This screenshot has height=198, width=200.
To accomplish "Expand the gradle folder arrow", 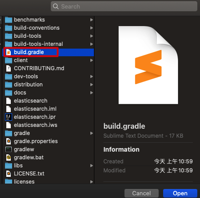I will (92, 133).
